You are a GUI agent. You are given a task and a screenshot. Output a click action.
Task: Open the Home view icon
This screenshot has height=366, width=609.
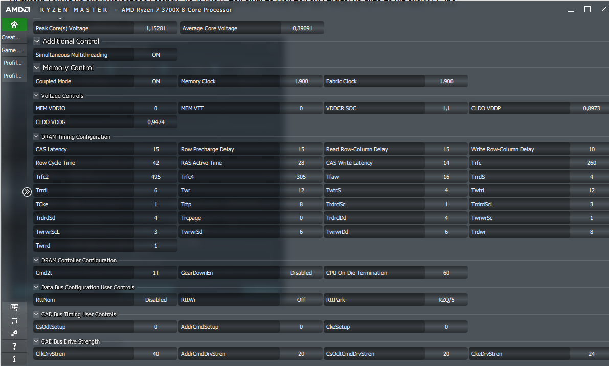coord(14,25)
